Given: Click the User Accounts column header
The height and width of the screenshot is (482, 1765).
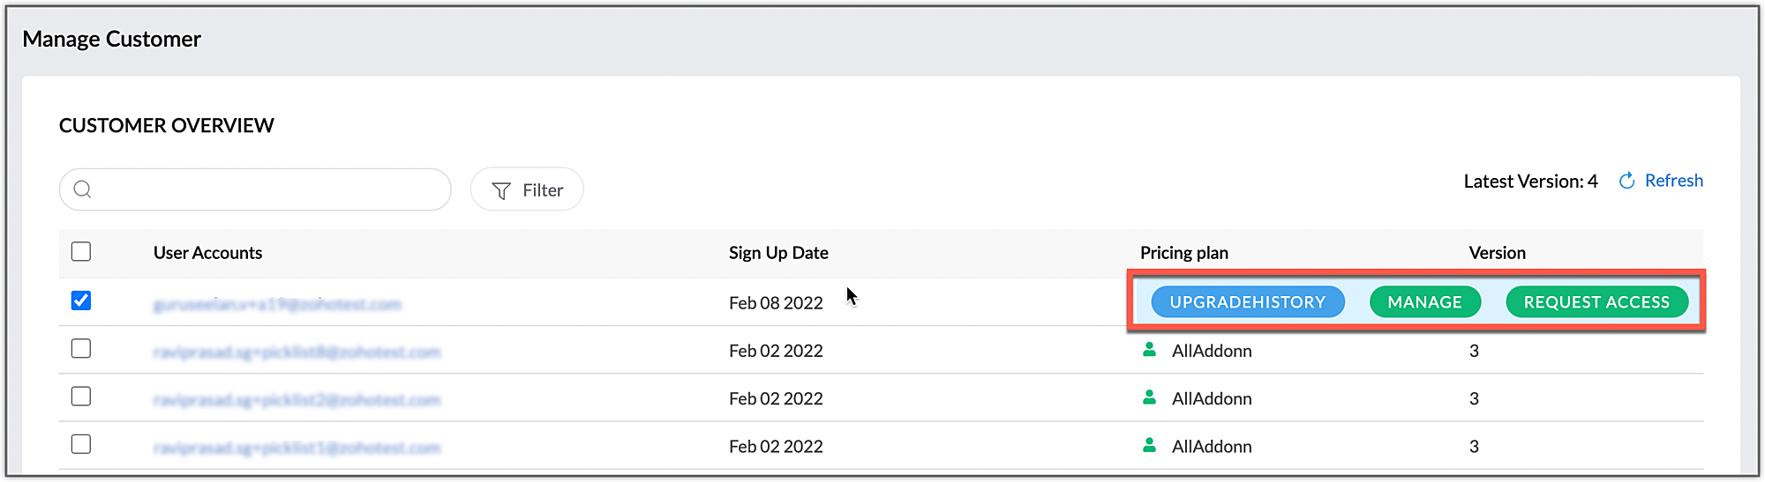Looking at the screenshot, I should click(207, 253).
